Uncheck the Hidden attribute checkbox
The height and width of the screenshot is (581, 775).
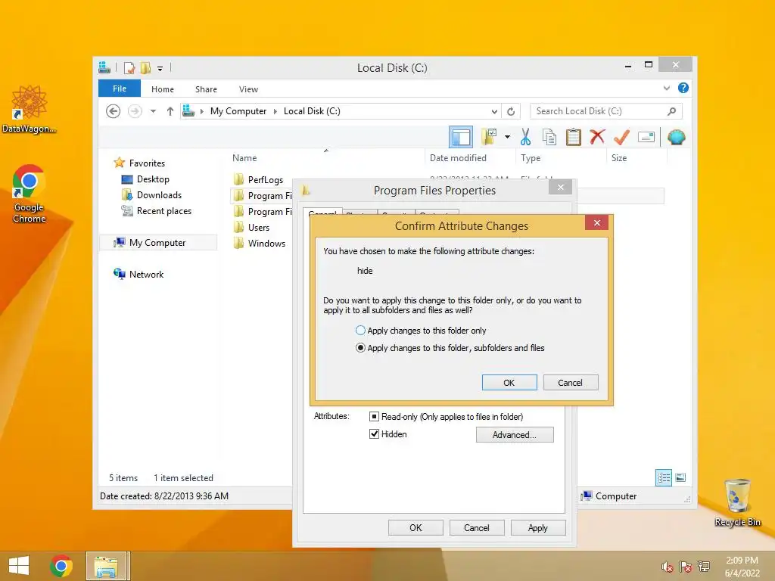(374, 433)
